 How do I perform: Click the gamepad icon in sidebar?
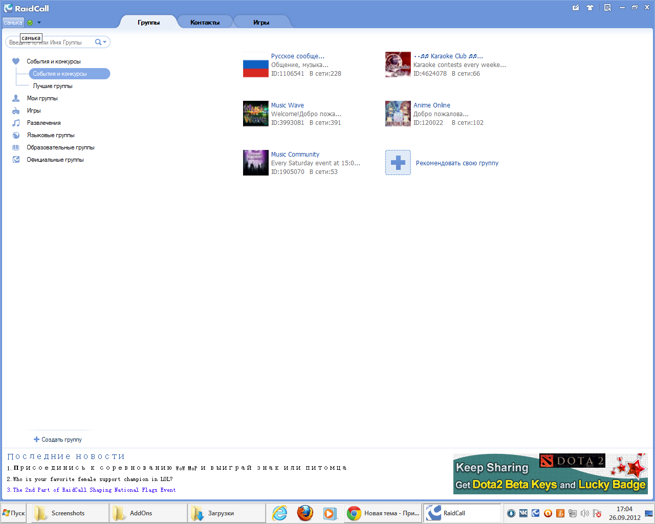click(16, 111)
